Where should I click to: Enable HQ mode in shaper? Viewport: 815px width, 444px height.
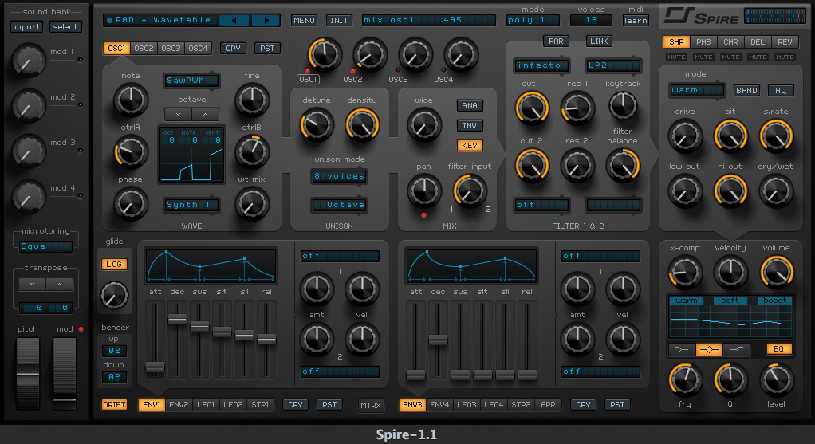[x=781, y=90]
